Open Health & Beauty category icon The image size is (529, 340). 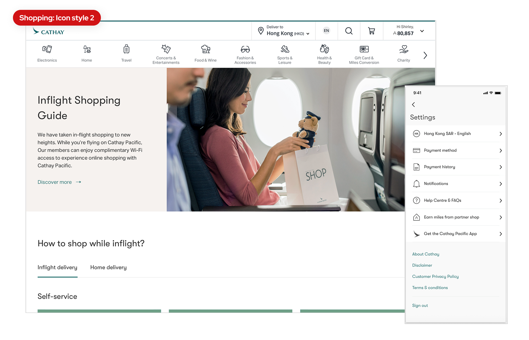(324, 49)
